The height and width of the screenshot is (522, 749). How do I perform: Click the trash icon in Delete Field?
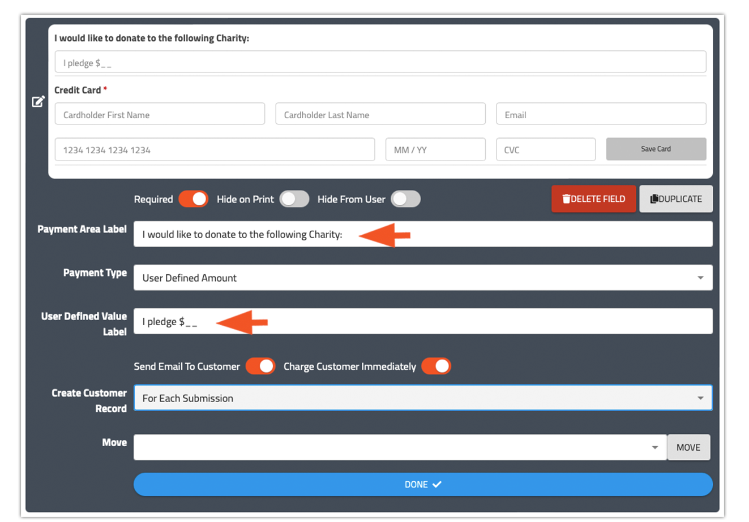[566, 199]
